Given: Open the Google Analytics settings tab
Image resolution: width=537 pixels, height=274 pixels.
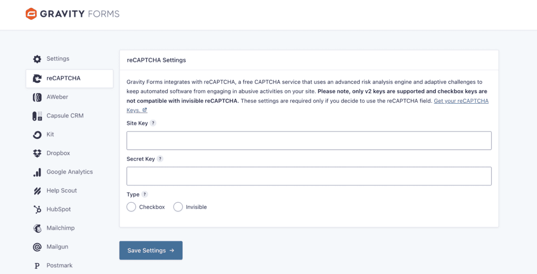Looking at the screenshot, I should [x=70, y=172].
